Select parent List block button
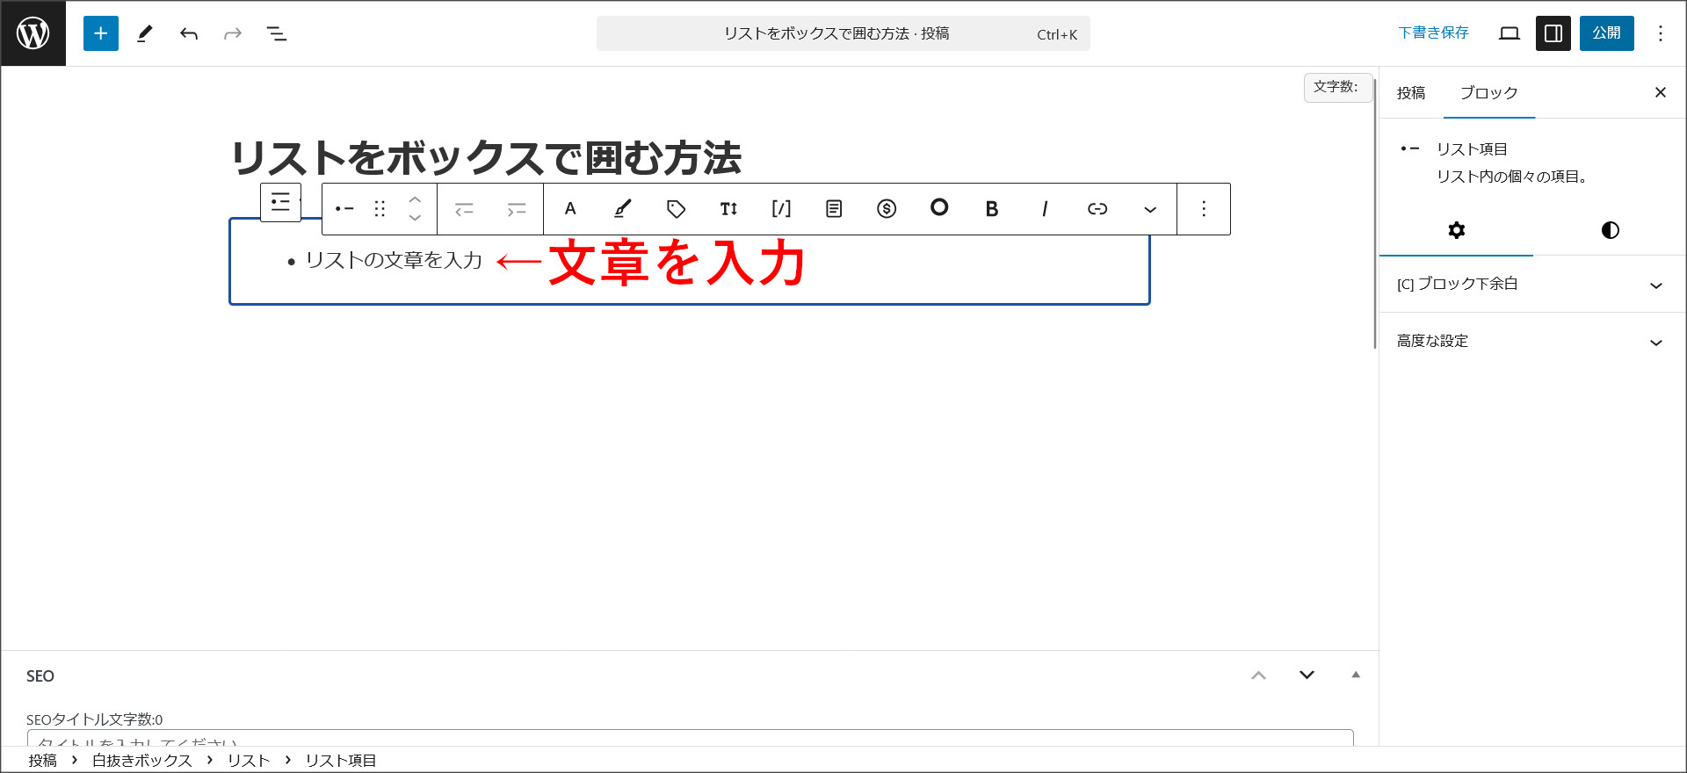Screen dimensions: 1687x773 pyautogui.click(x=280, y=202)
